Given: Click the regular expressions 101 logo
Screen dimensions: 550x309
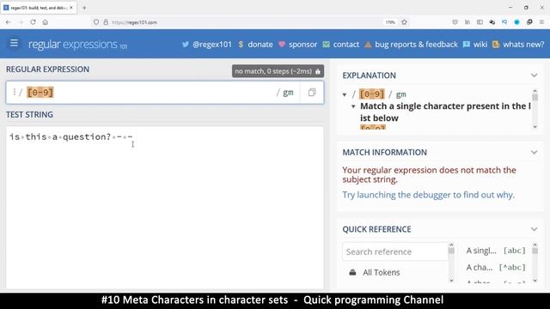Looking at the screenshot, I should 78,45.
